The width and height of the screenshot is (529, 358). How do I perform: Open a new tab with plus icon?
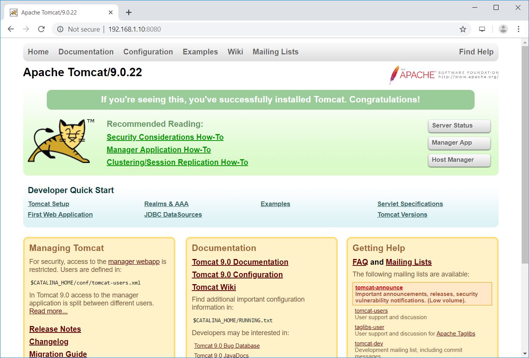tap(129, 13)
